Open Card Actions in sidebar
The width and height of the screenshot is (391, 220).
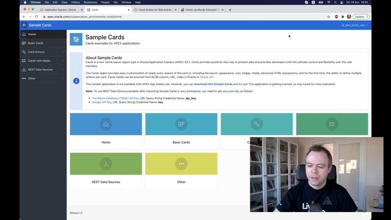coord(43,52)
